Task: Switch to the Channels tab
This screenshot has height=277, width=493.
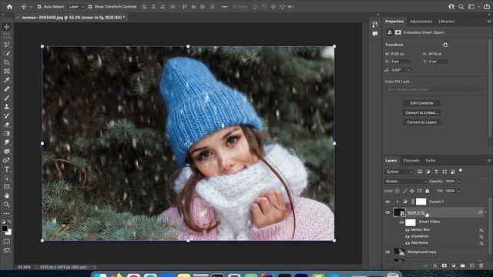Action: [411, 161]
